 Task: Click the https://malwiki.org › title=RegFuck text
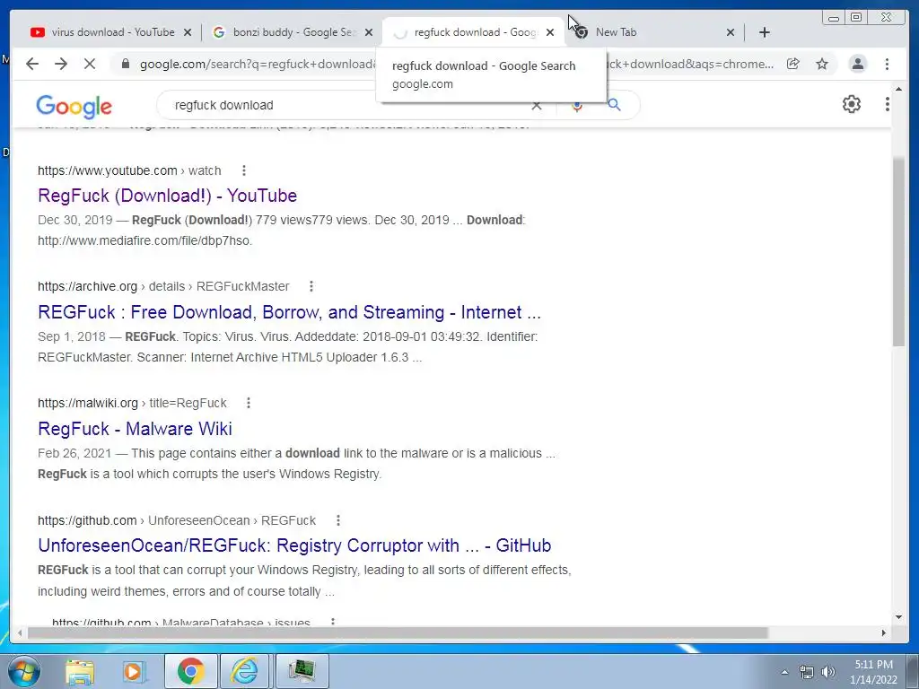[x=132, y=403]
